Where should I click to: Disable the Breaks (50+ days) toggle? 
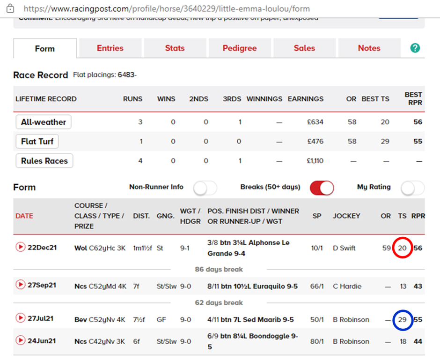(x=322, y=187)
